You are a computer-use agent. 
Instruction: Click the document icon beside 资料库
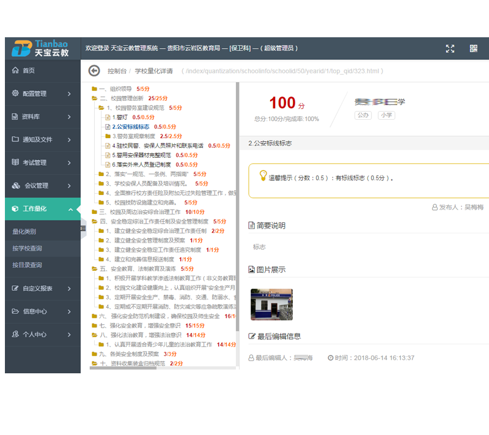coord(15,116)
